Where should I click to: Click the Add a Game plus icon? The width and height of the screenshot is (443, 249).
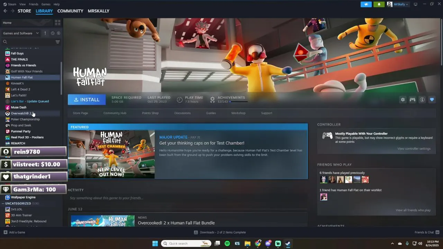[x=5, y=232]
